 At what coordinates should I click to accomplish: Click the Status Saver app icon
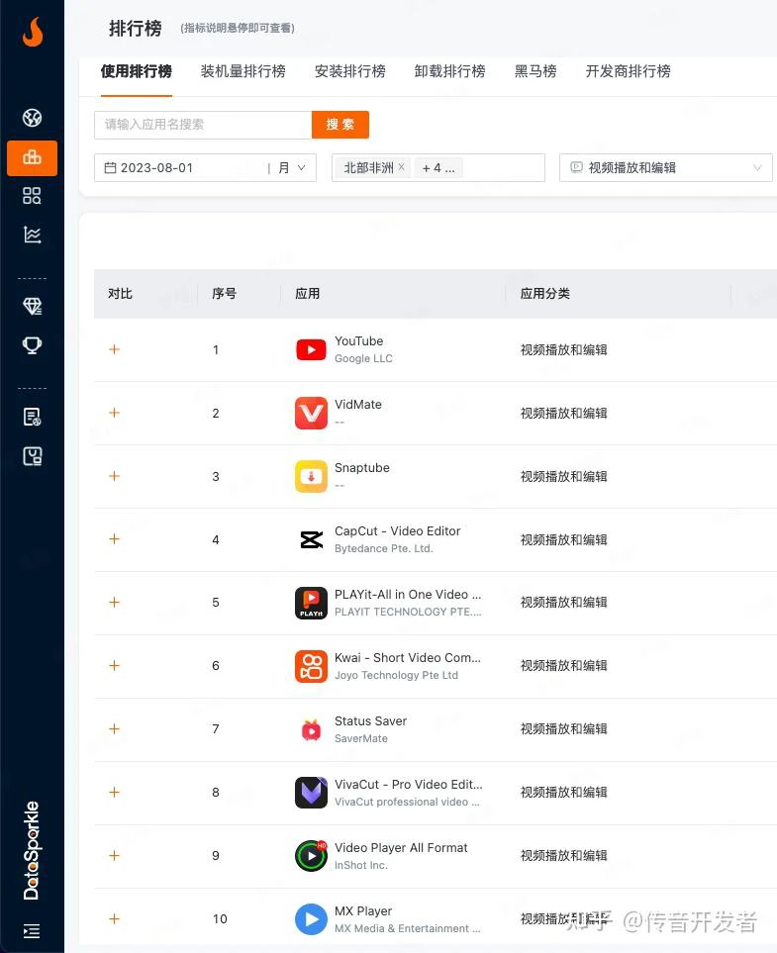[x=311, y=729]
